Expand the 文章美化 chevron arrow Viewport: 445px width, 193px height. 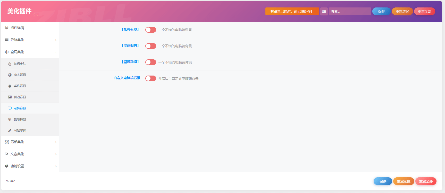56,154
